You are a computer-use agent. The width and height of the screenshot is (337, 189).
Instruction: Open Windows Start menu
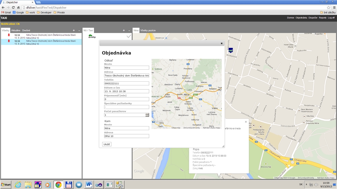[x=6, y=185]
